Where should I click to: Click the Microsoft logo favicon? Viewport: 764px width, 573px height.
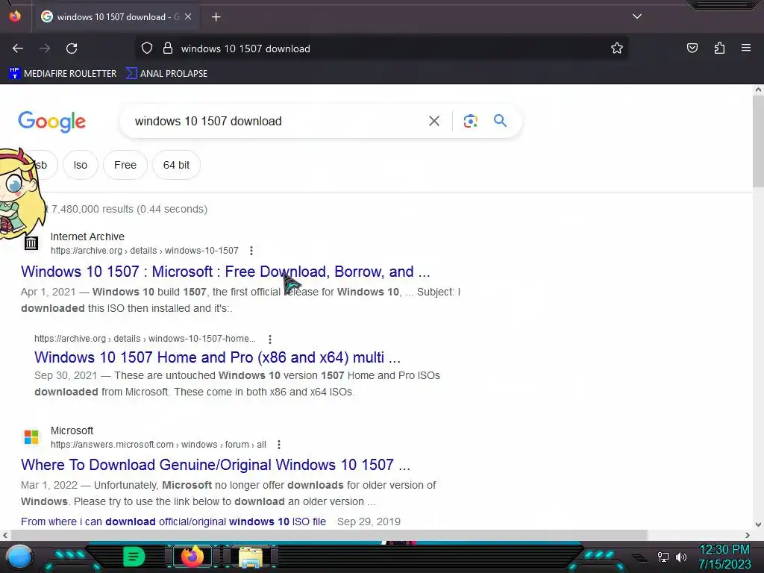pos(31,437)
